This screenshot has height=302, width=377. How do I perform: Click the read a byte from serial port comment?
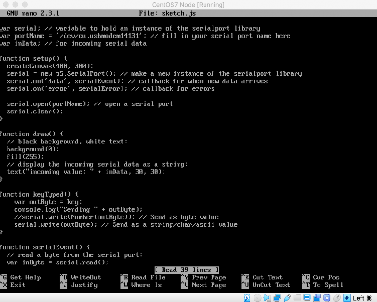point(74,254)
